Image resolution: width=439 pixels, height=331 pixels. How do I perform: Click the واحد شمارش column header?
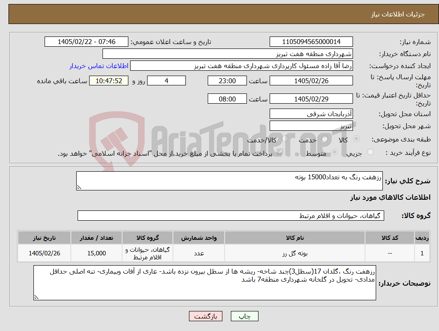tap(198, 238)
